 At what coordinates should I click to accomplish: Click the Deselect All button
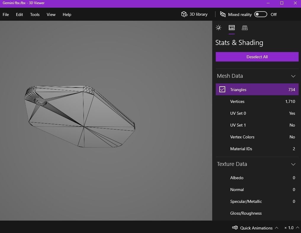click(257, 57)
